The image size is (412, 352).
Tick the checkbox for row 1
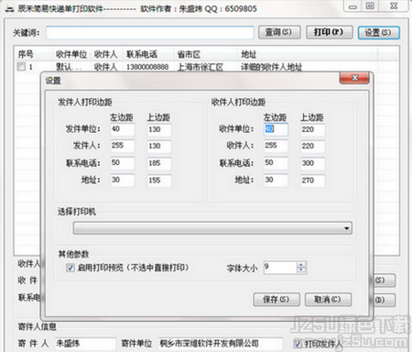tap(21, 67)
